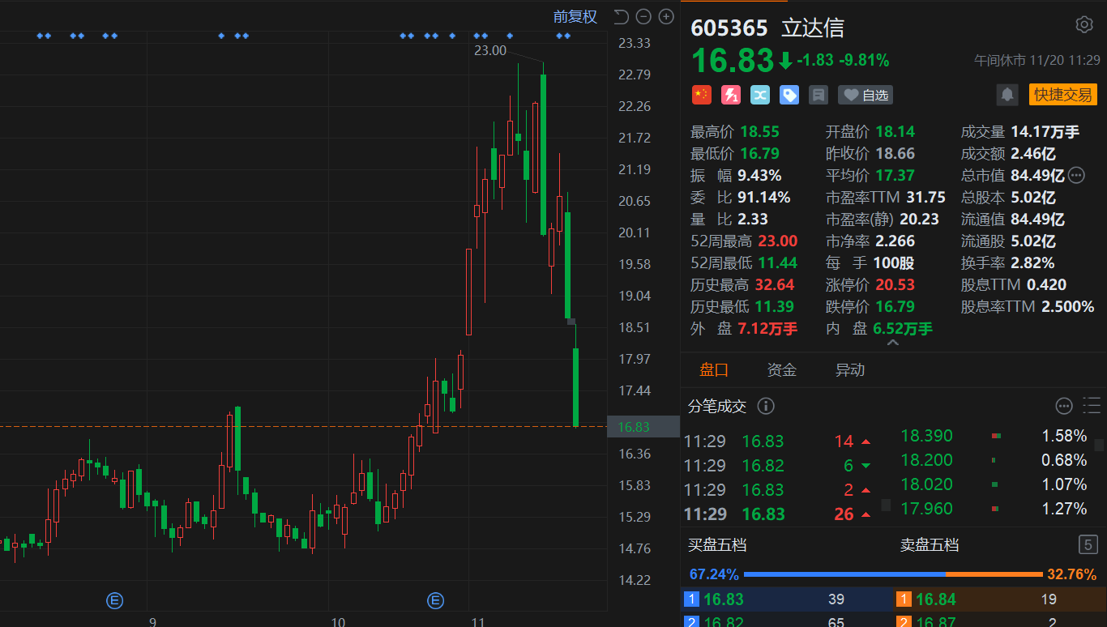Viewport: 1107px width, 627px height.
Task: Toggle 自选 watchlist heart button
Action: pyautogui.click(x=866, y=95)
